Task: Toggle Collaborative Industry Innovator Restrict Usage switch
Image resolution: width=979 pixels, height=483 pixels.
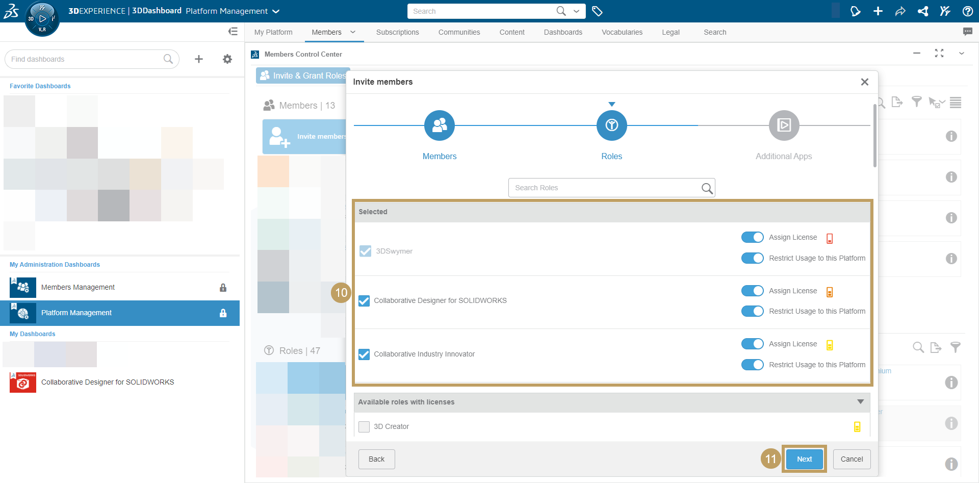Action: point(752,365)
